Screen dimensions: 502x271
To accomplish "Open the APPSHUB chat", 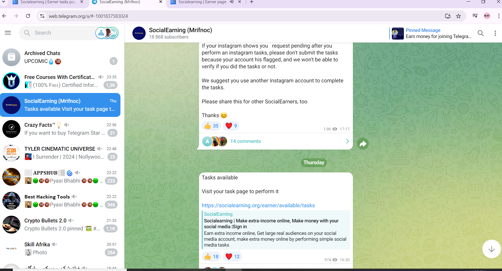I will 60,177.
